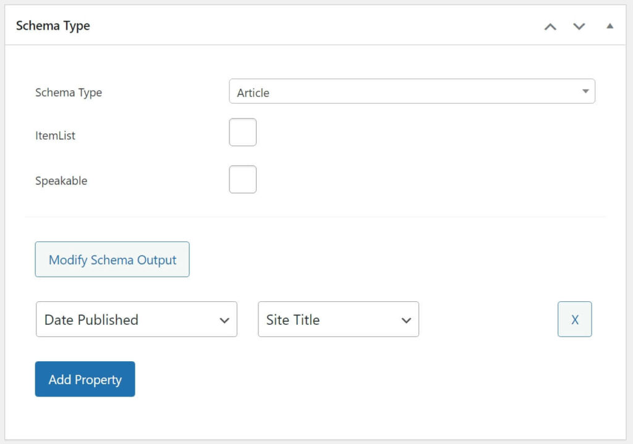Open the Date Published property dropdown
This screenshot has height=444, width=633.
click(x=136, y=319)
